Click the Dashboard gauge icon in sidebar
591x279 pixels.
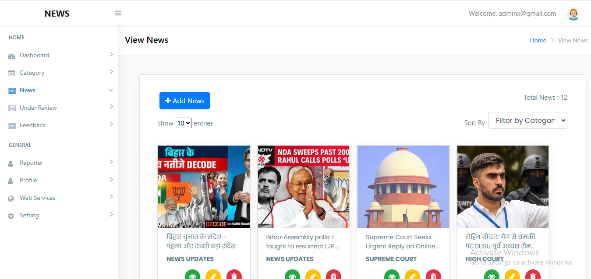(x=11, y=56)
